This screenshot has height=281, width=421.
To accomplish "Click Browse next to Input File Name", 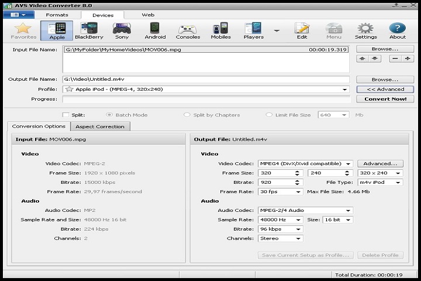I will point(385,49).
